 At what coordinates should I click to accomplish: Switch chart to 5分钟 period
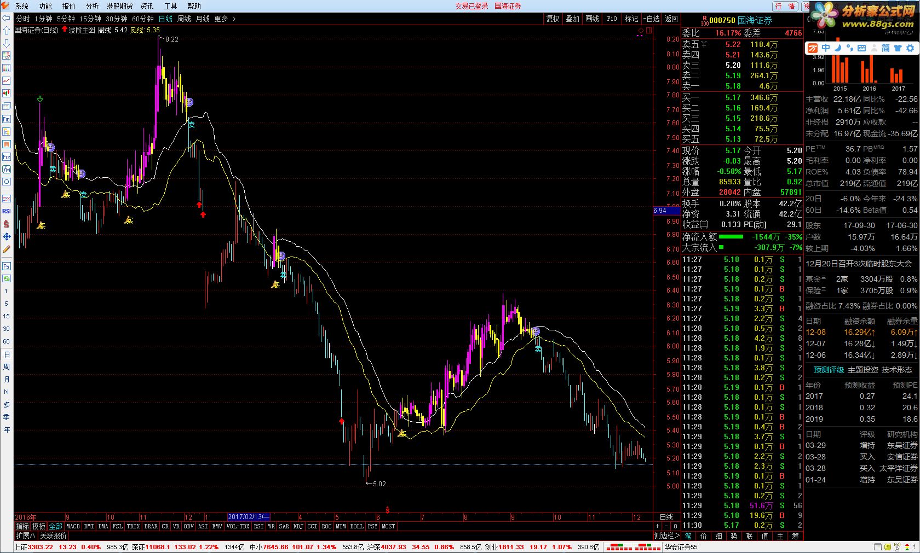pos(66,19)
